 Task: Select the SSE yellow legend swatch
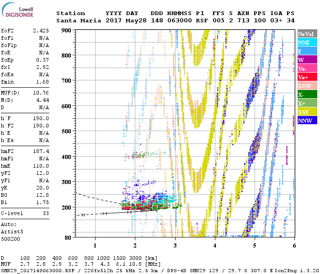pos(307,112)
